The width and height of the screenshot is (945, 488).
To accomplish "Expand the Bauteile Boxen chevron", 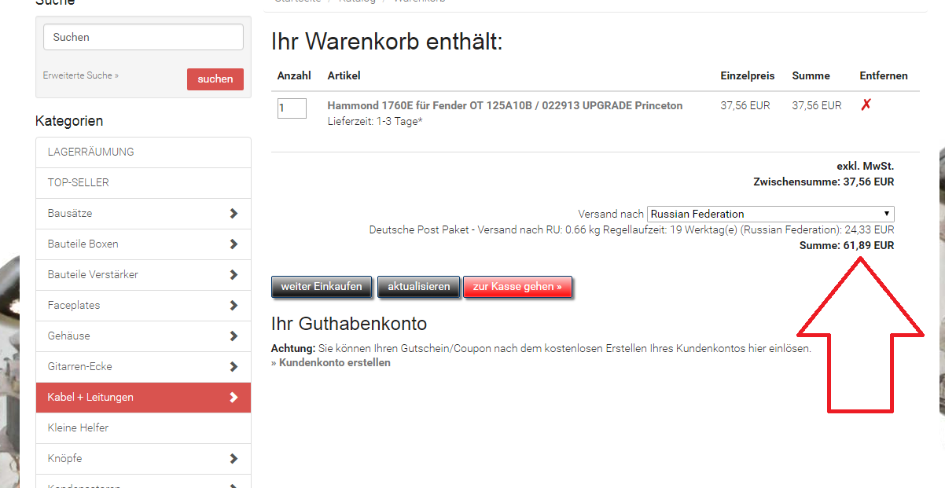I will point(233,244).
